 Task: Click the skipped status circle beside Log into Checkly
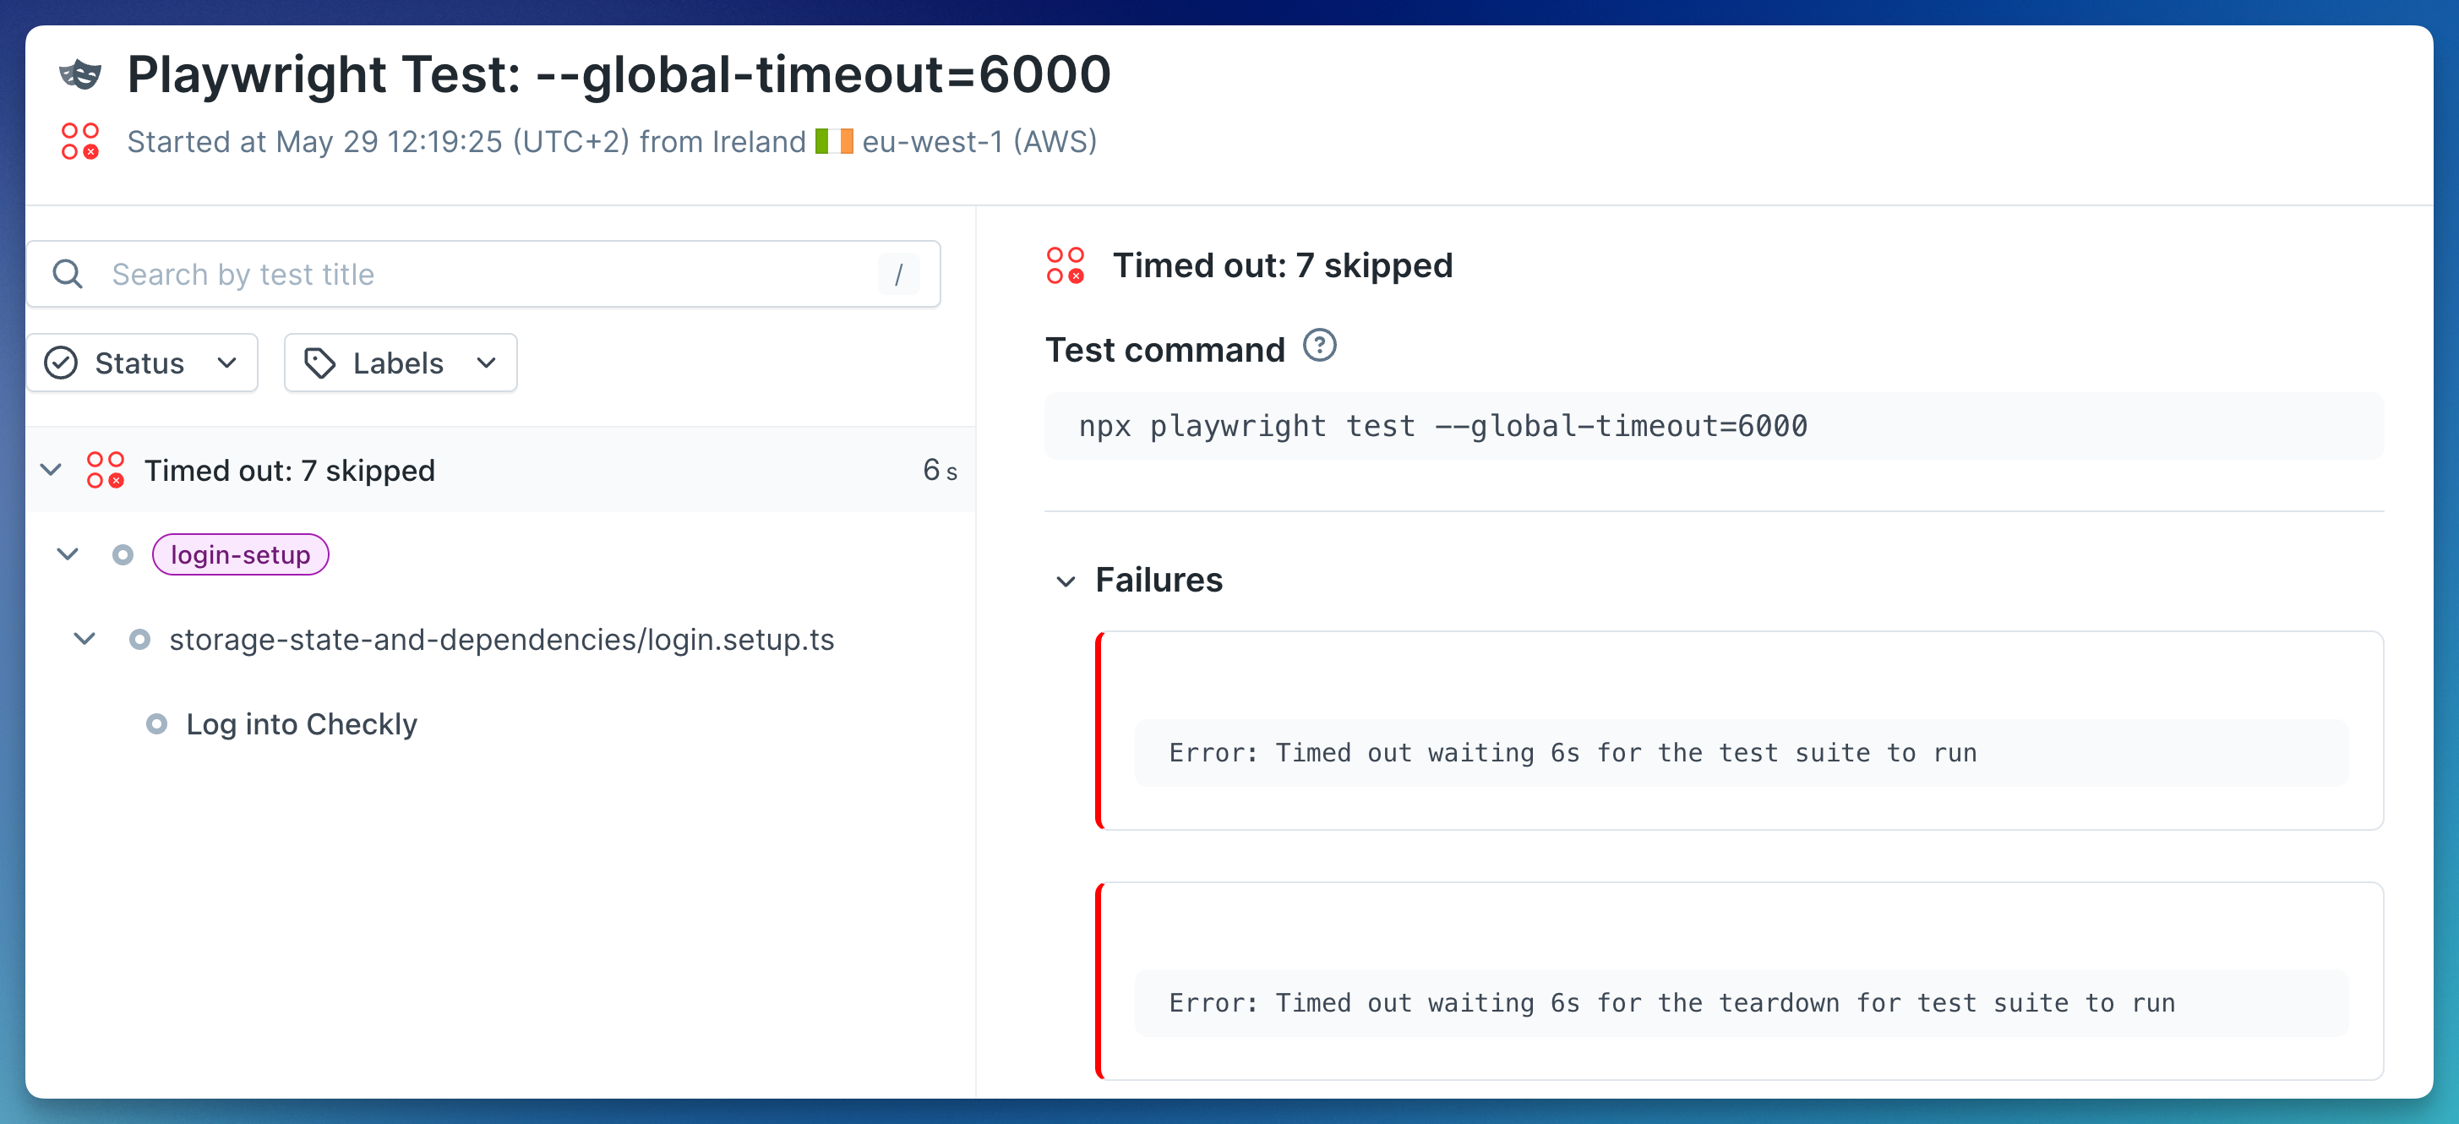click(x=156, y=724)
